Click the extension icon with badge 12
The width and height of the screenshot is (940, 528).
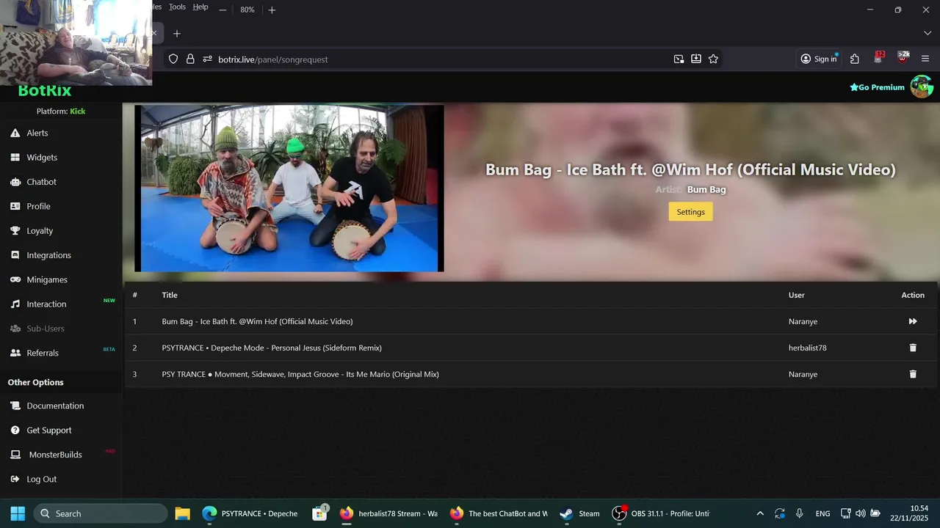click(x=878, y=58)
